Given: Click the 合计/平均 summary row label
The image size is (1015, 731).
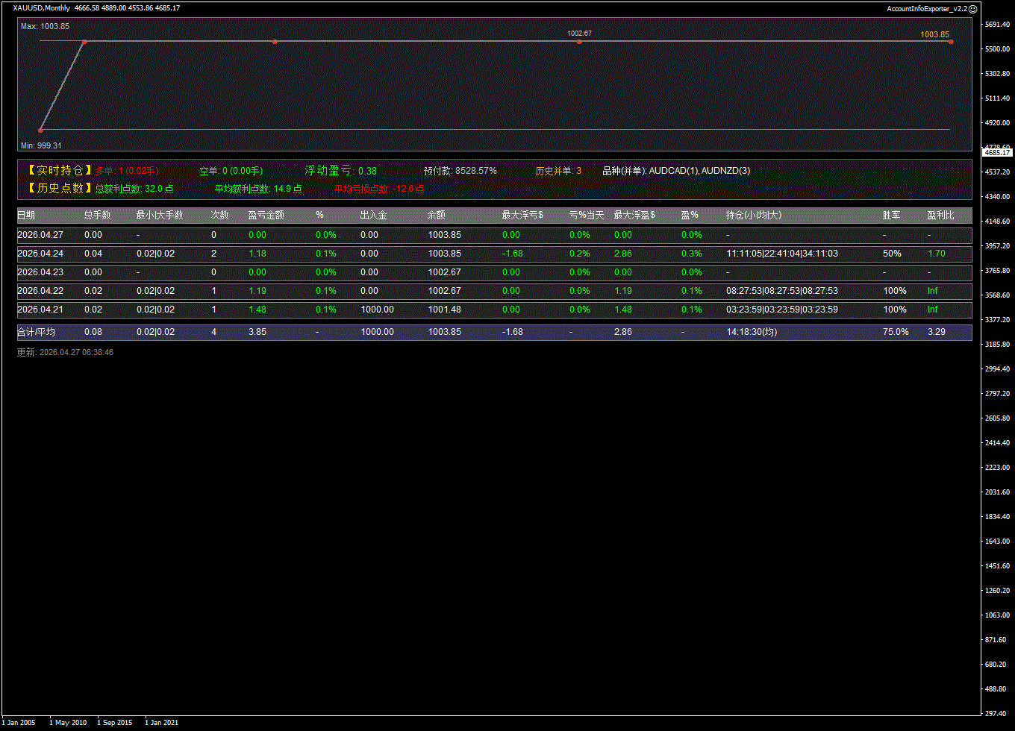Looking at the screenshot, I should (x=37, y=332).
